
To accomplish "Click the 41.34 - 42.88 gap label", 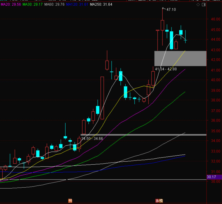I will (x=166, y=69).
